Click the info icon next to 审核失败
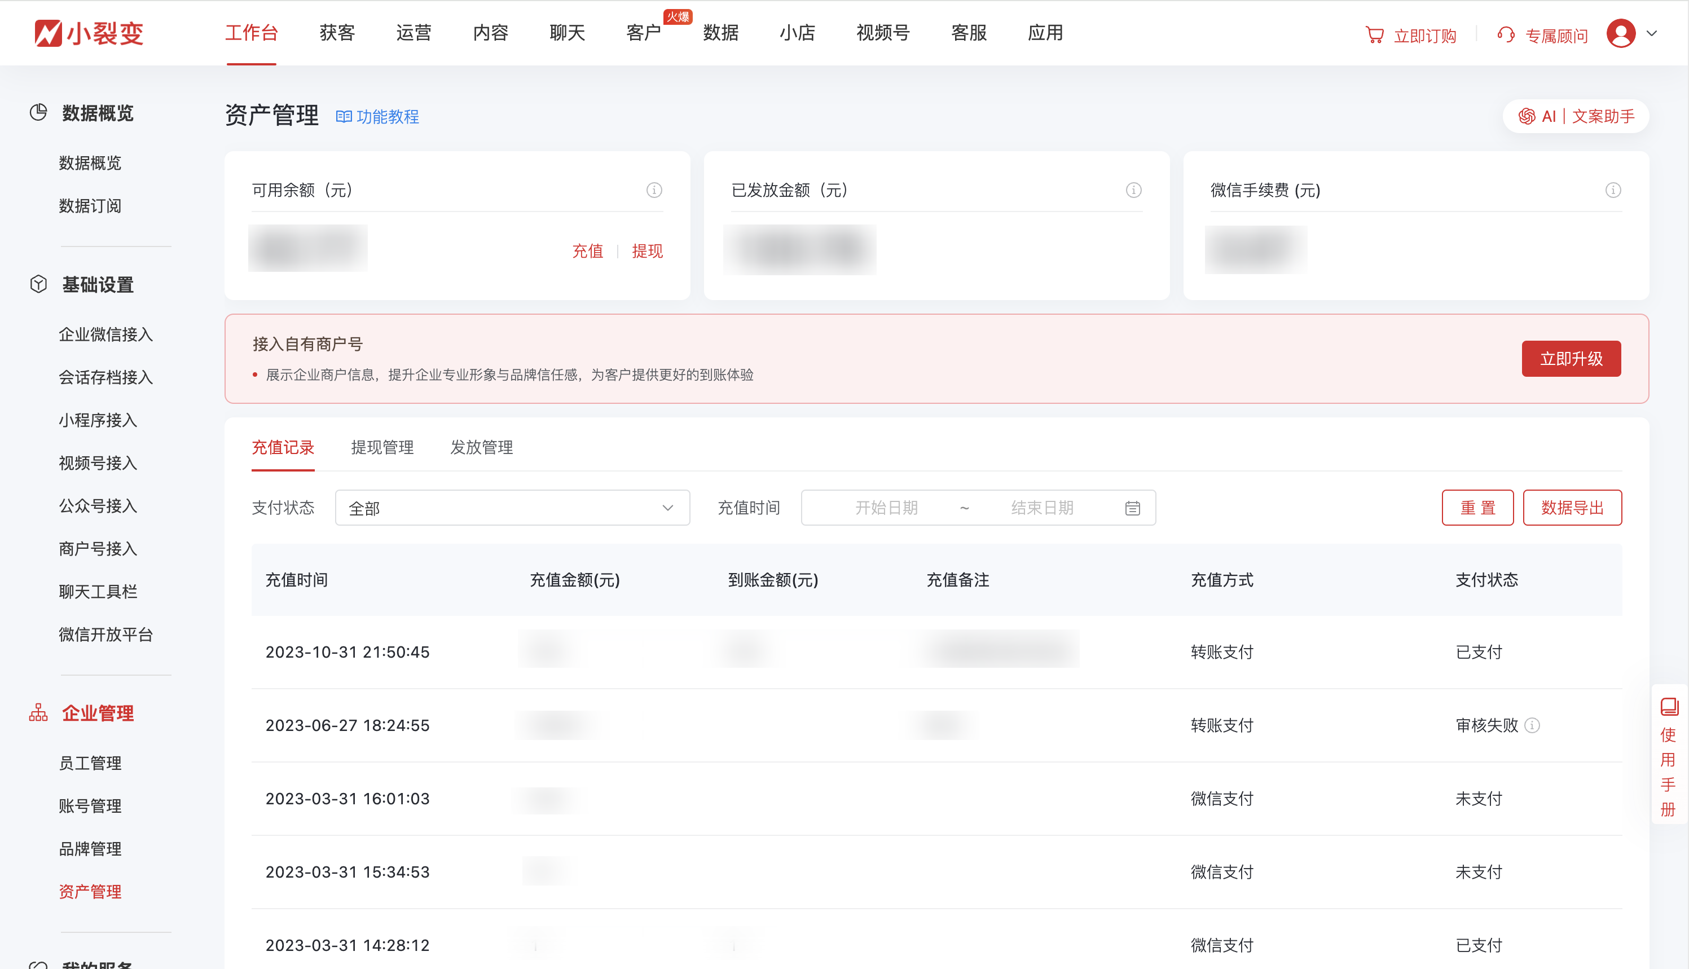The height and width of the screenshot is (969, 1689). tap(1533, 725)
